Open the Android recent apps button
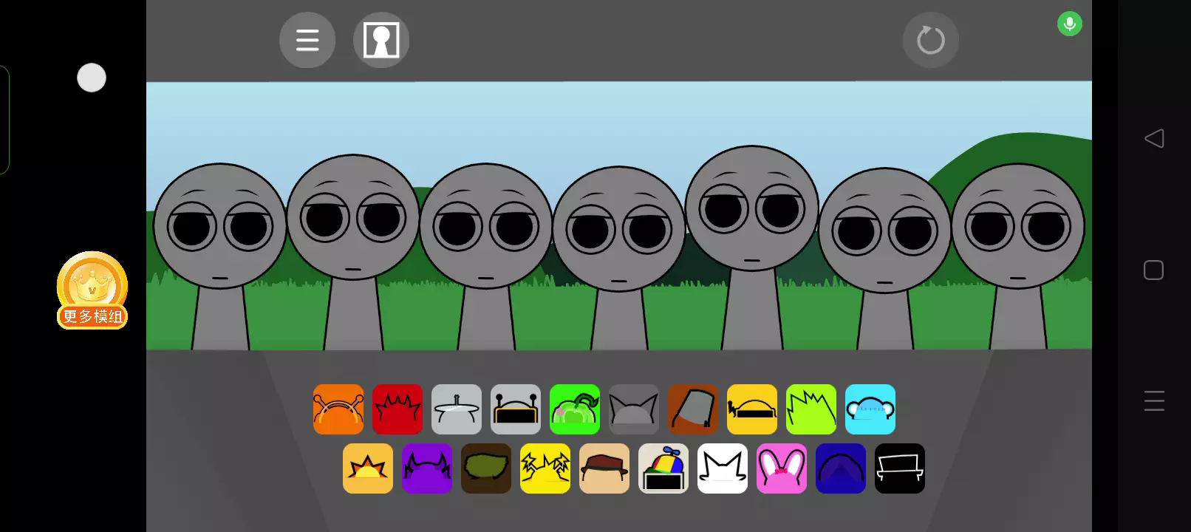The width and height of the screenshot is (1191, 532). pos(1154,400)
